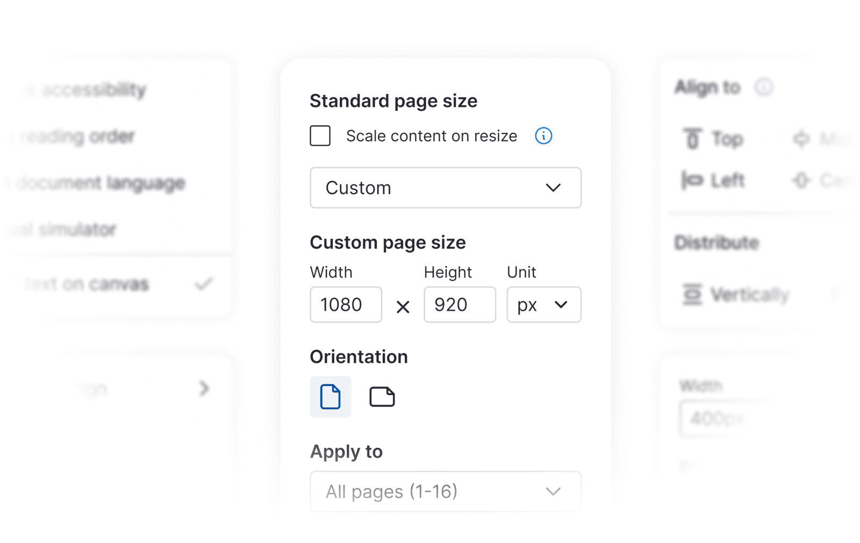The height and width of the screenshot is (543, 860).
Task: Select landscape orientation icon
Action: (382, 397)
